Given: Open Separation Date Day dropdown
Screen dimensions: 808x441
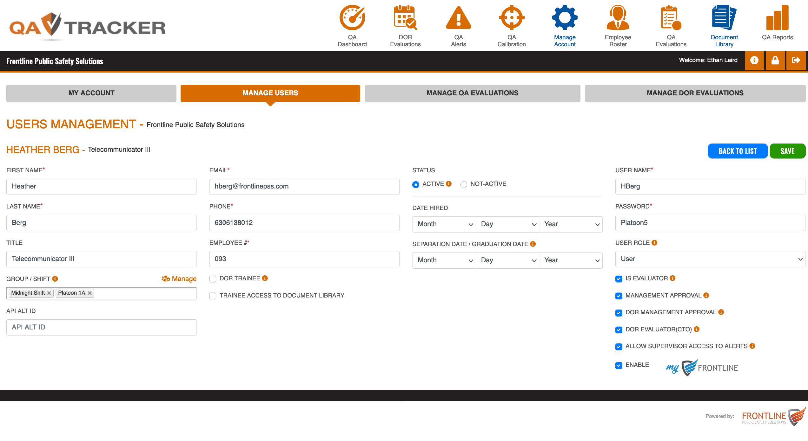Looking at the screenshot, I should point(507,260).
